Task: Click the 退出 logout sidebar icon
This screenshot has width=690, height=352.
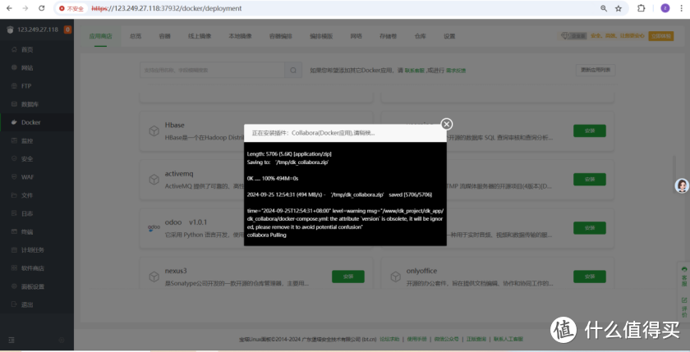Action: tap(14, 304)
